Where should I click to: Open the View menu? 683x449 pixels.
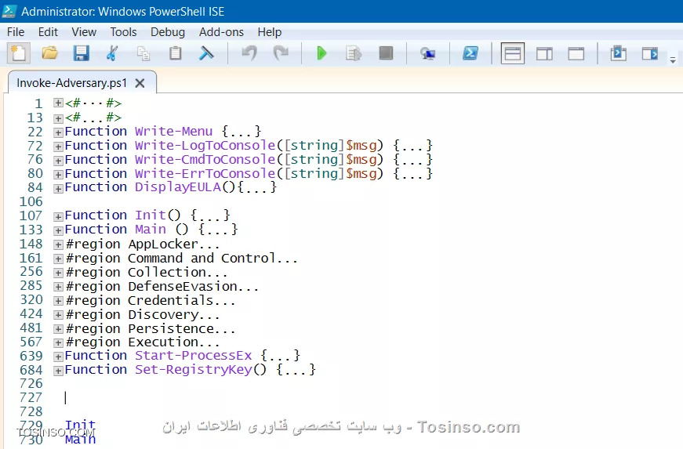point(84,32)
